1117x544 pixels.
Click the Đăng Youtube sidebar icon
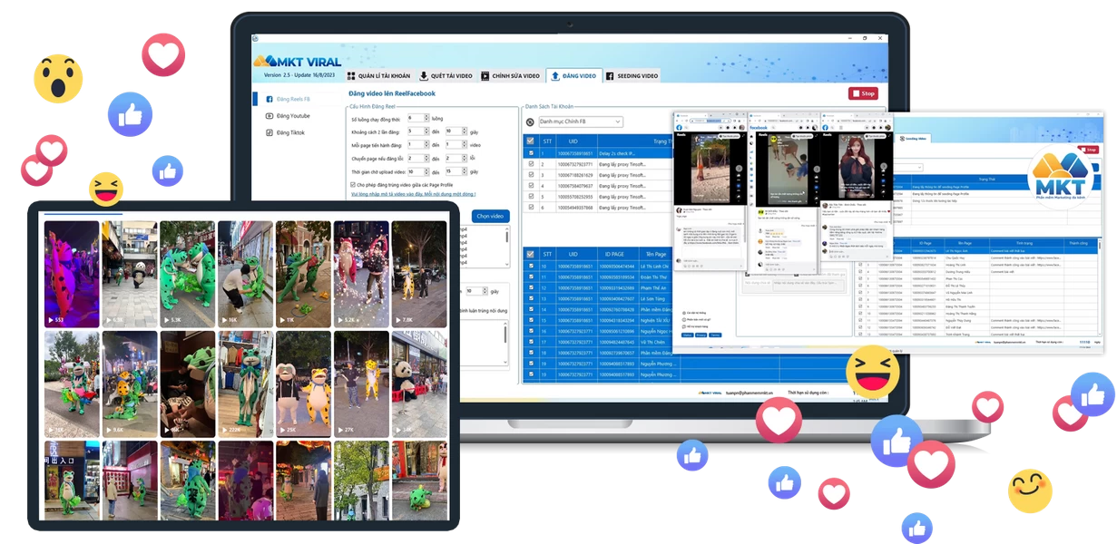269,116
